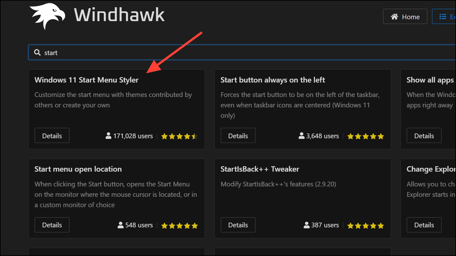Open Details for StartIsBack++ Tweaker
This screenshot has width=456, height=256.
point(238,225)
